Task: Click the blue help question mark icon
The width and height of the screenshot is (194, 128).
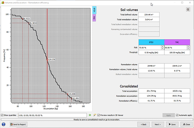Action: click(4, 124)
